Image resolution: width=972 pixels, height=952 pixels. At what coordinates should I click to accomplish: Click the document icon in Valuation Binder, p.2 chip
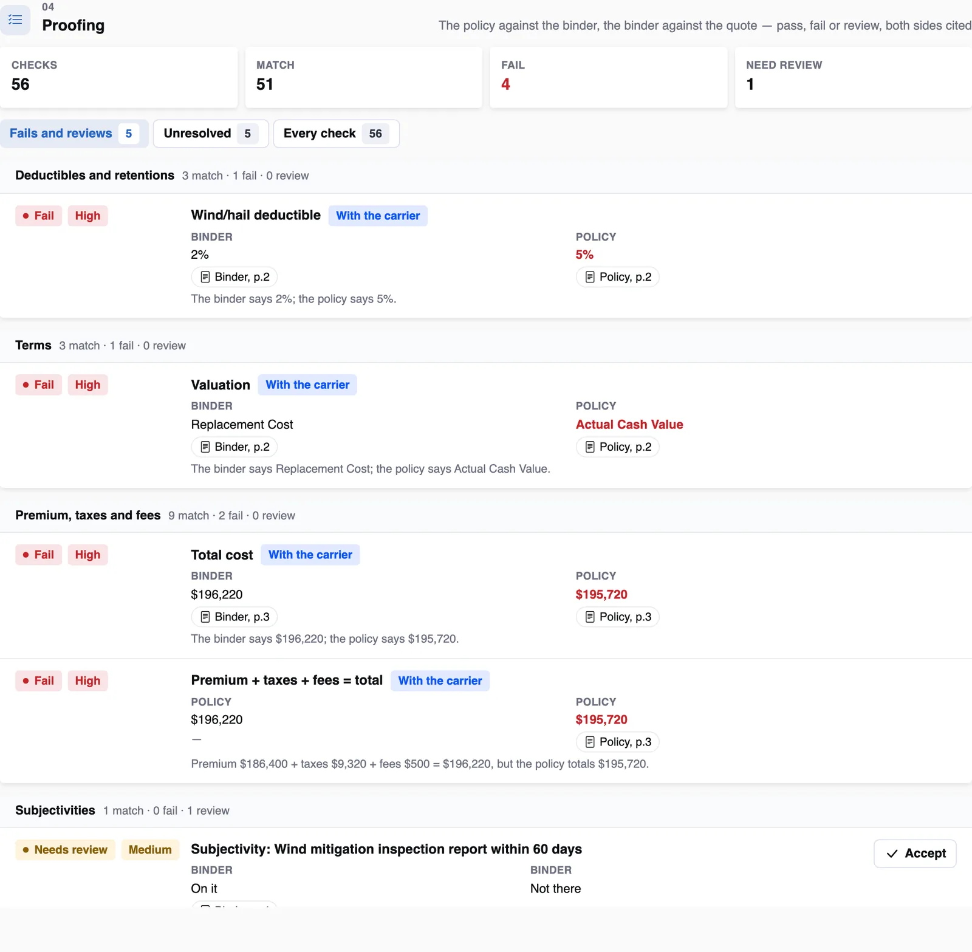click(x=205, y=447)
